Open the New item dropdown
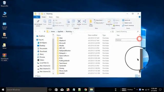This screenshot has width=164, height=92. (98, 20)
